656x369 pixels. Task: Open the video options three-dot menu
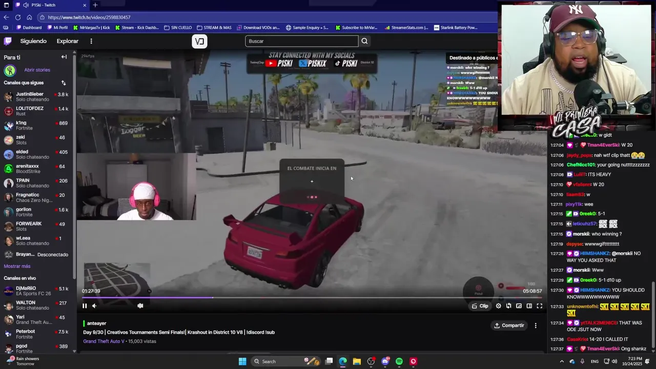tap(536, 325)
